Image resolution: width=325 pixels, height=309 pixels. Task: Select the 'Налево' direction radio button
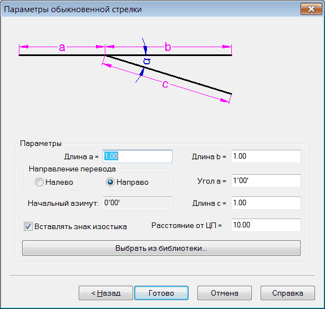pyautogui.click(x=39, y=182)
